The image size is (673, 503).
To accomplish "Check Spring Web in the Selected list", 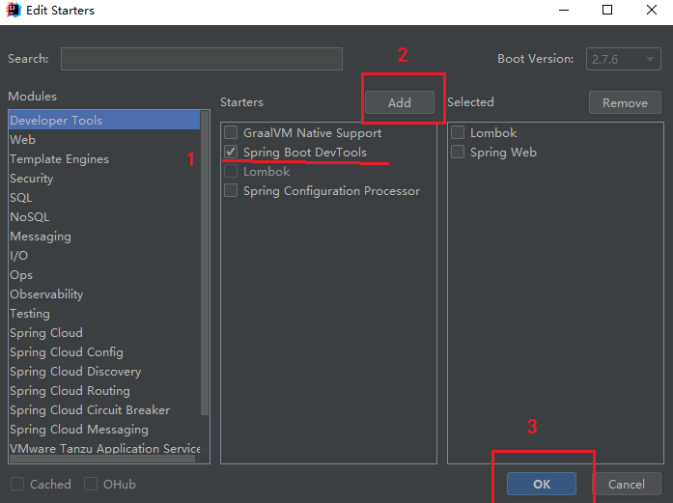I will coord(458,152).
